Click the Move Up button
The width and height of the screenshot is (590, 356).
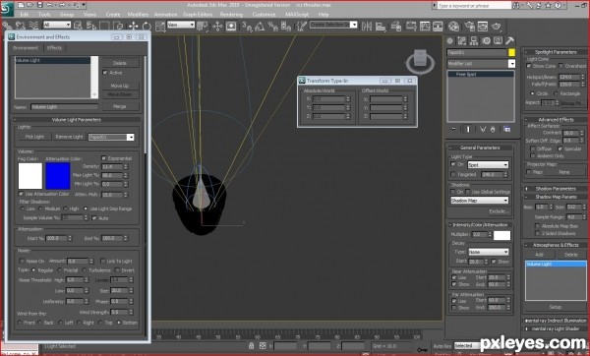click(120, 86)
